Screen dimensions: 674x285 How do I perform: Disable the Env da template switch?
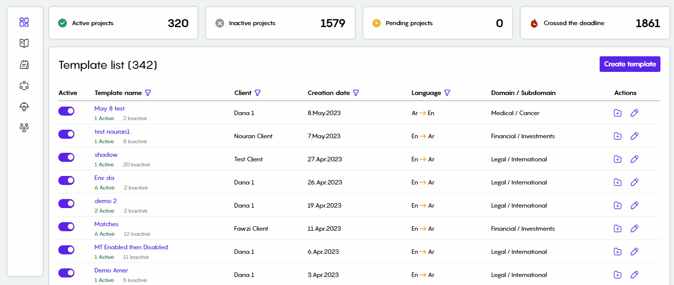pyautogui.click(x=66, y=180)
